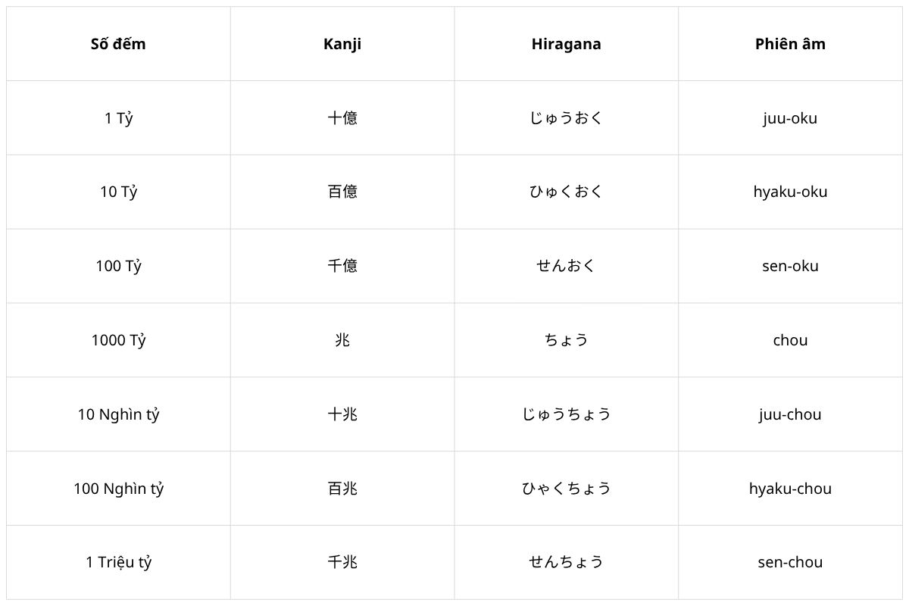This screenshot has width=909, height=606.
Task: Click the 'hyaku-chou' cell
Action: click(790, 489)
